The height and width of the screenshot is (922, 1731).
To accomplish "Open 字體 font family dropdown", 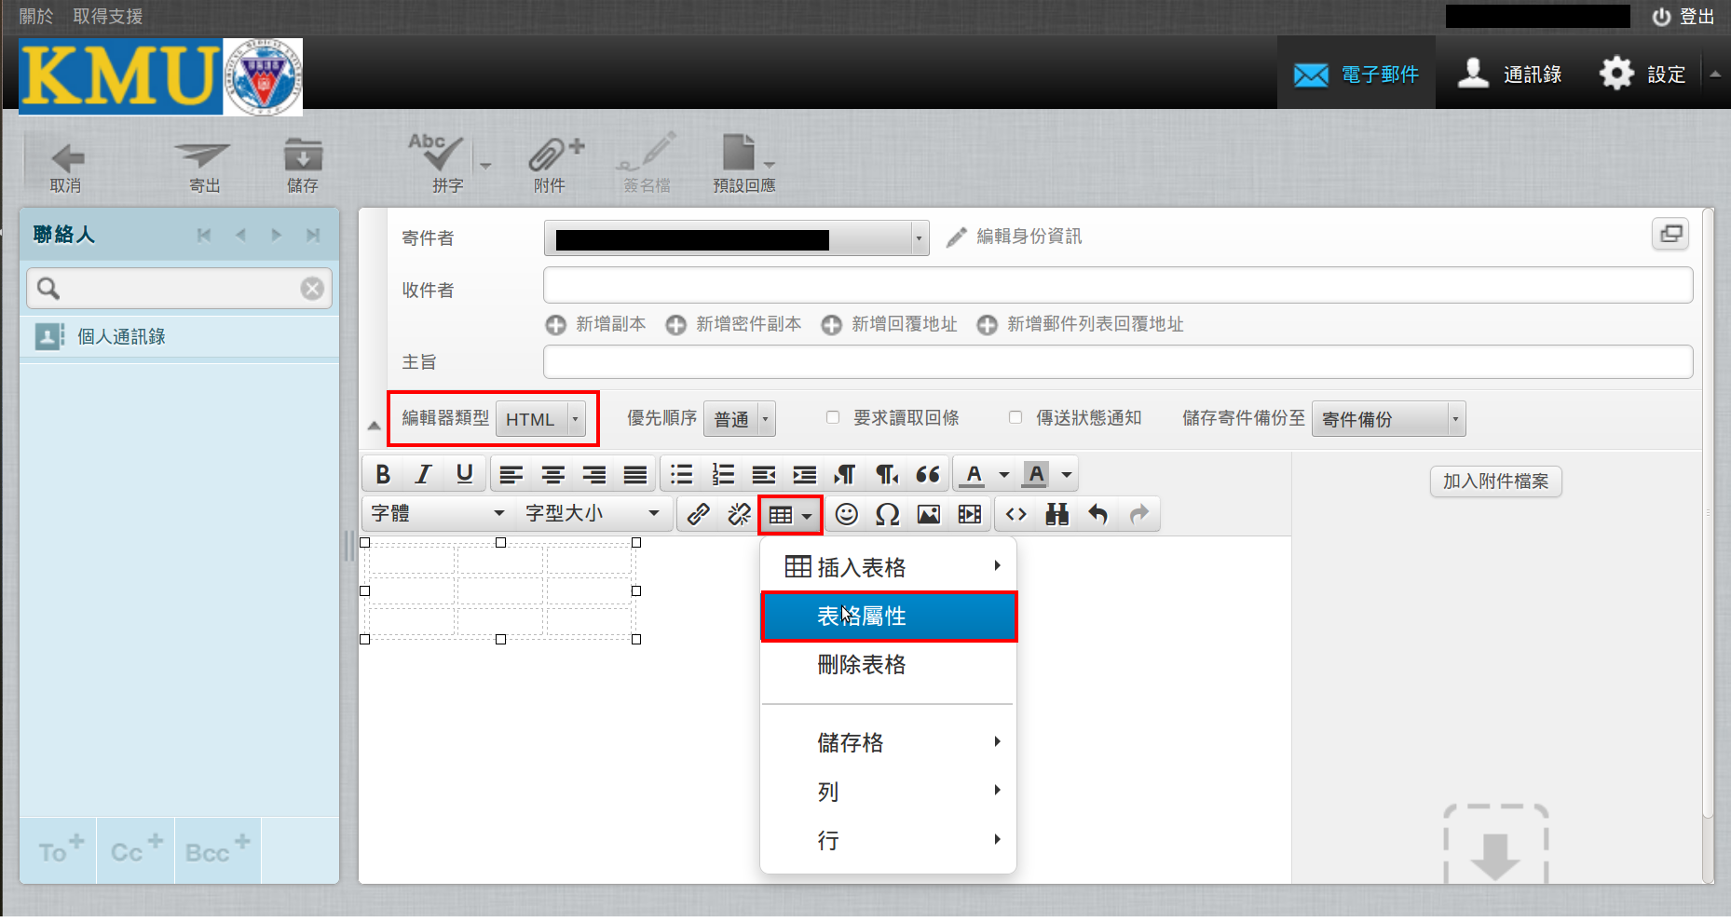I will 438,514.
